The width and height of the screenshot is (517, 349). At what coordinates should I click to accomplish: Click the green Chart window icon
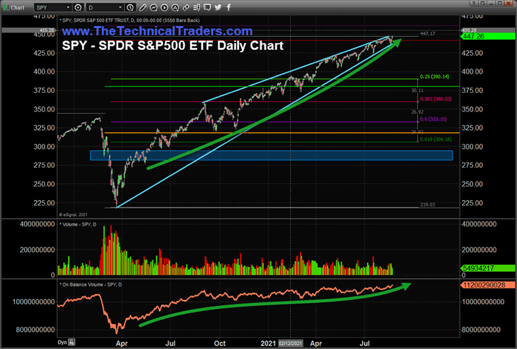point(6,7)
